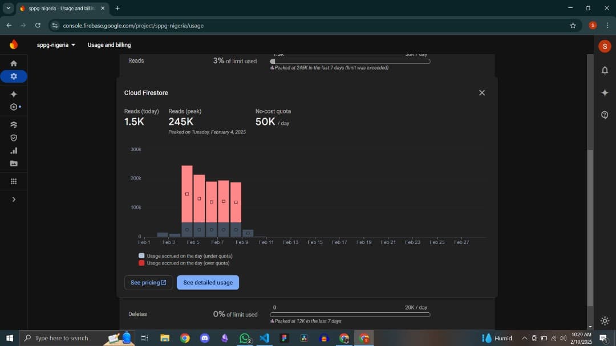Image resolution: width=616 pixels, height=346 pixels.
Task: Close the Cloud Firestore detail card
Action: click(x=481, y=93)
